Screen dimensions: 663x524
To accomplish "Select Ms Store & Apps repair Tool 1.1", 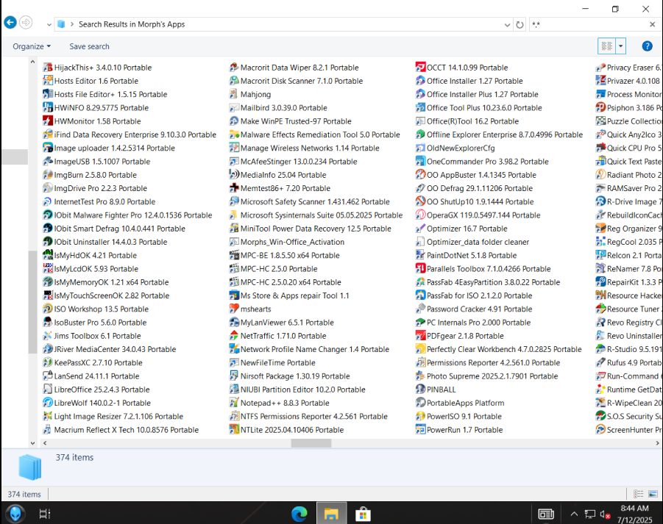I will 289,295.
